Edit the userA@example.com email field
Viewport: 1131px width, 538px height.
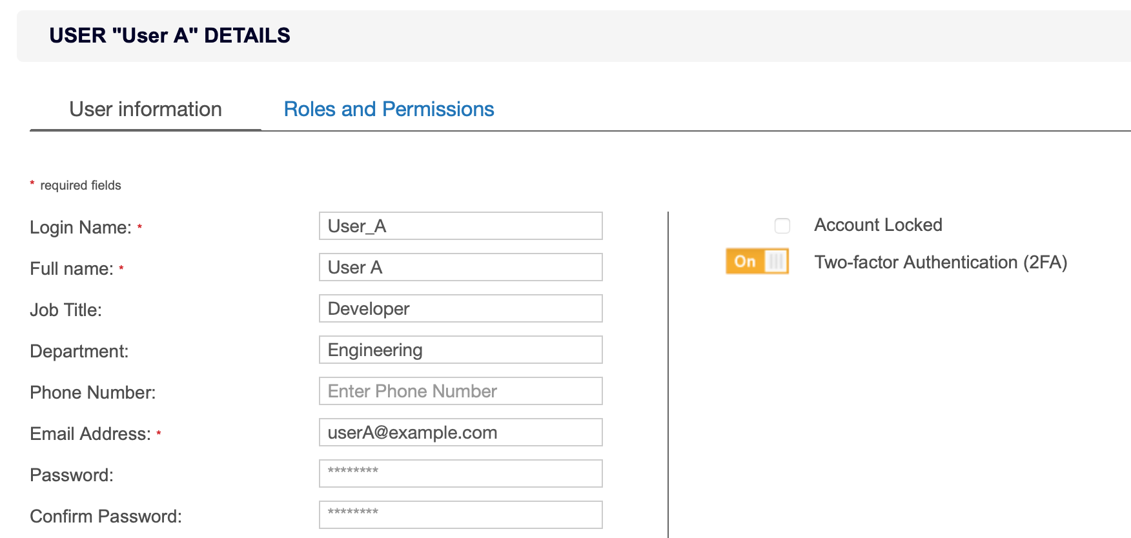[460, 433]
